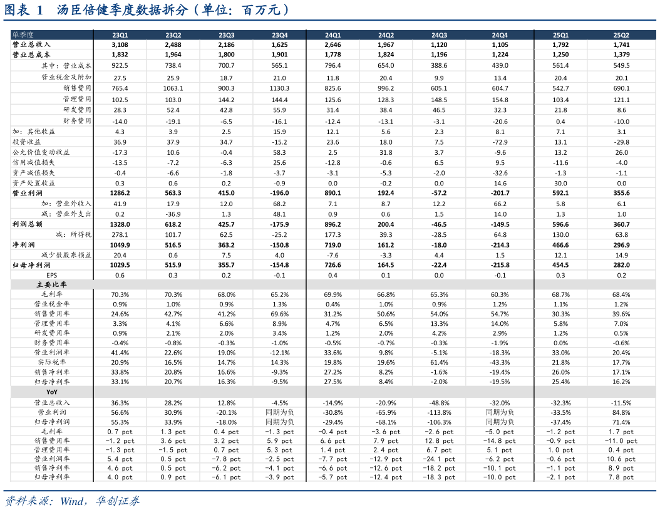Click the 主要比率 gray band under 2023 quarters
Screen dimensions: 660x510
[x=199, y=284]
